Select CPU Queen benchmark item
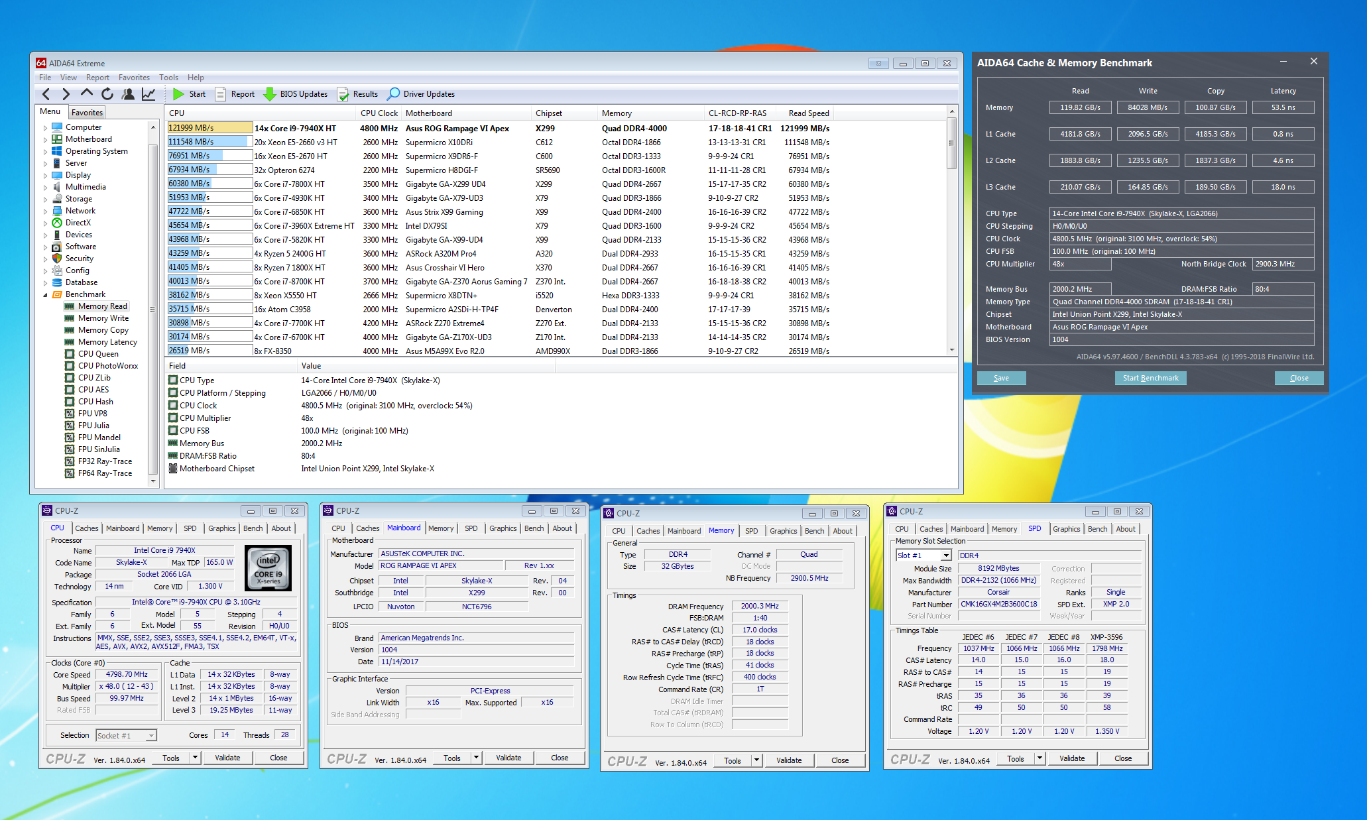The width and height of the screenshot is (1367, 820). (x=98, y=354)
